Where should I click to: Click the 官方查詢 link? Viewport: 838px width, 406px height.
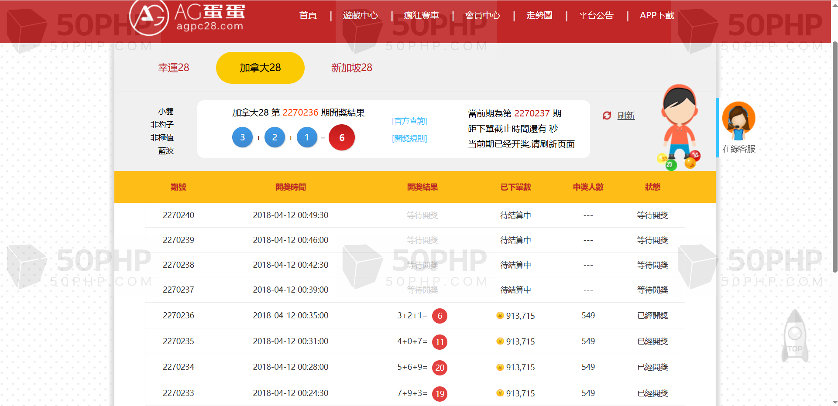pos(409,121)
